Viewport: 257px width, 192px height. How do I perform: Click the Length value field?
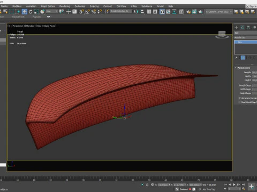coord(254,73)
